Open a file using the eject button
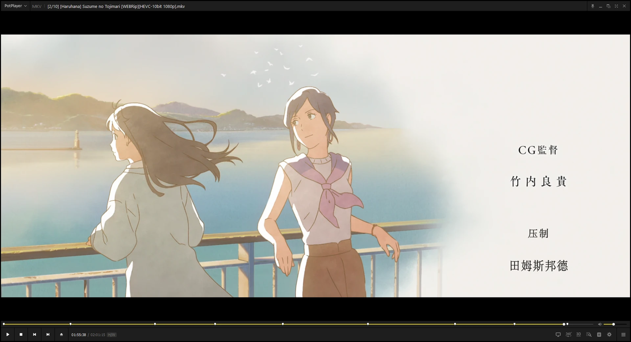Viewport: 631px width, 342px height. click(x=61, y=335)
